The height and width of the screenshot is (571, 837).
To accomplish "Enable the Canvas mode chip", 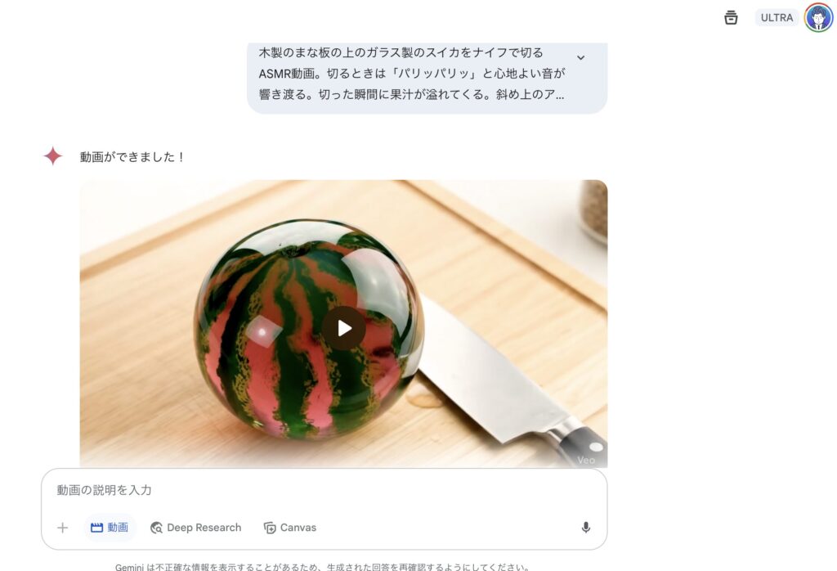I will (x=290, y=528).
